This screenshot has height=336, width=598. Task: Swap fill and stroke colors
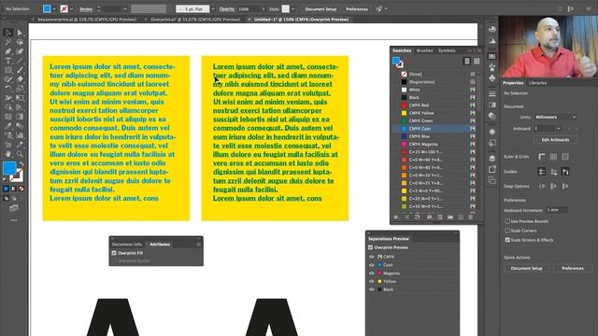tap(21, 164)
